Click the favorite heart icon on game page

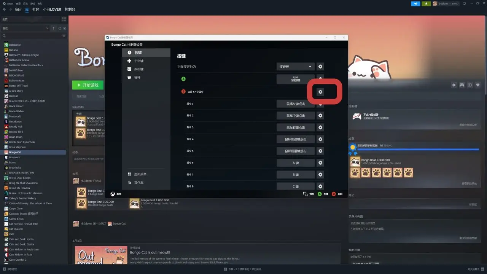[478, 85]
